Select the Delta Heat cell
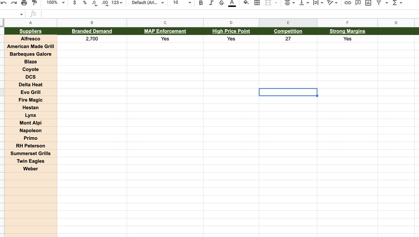The height and width of the screenshot is (237, 419). [x=30, y=85]
